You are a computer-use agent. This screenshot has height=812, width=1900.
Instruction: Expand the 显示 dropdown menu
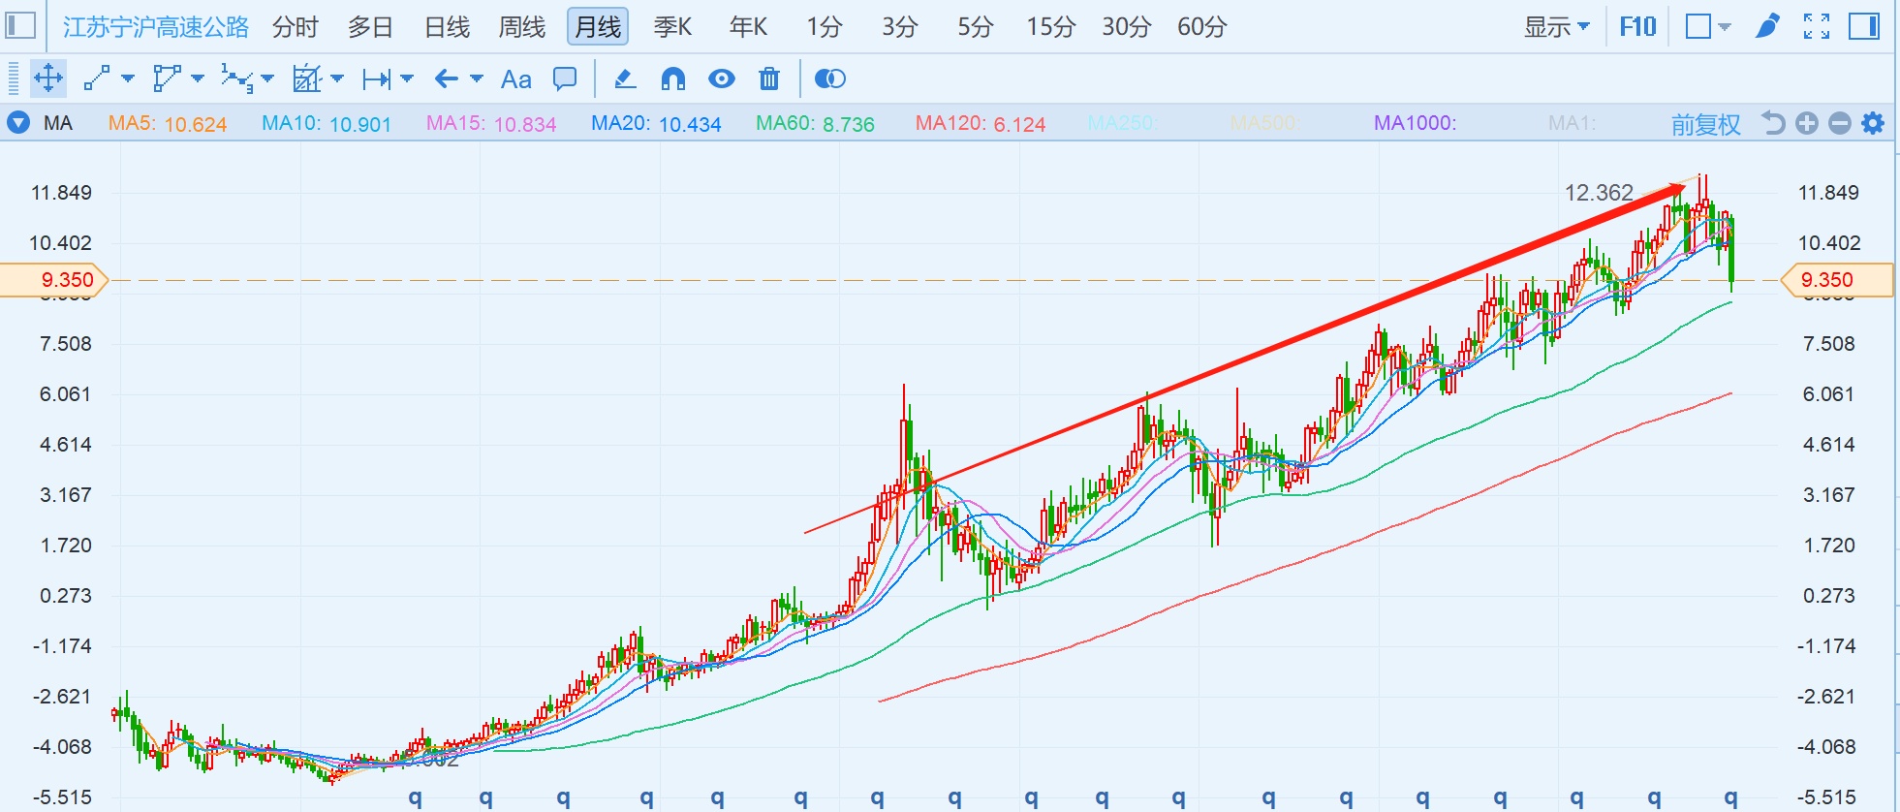[x=1556, y=26]
